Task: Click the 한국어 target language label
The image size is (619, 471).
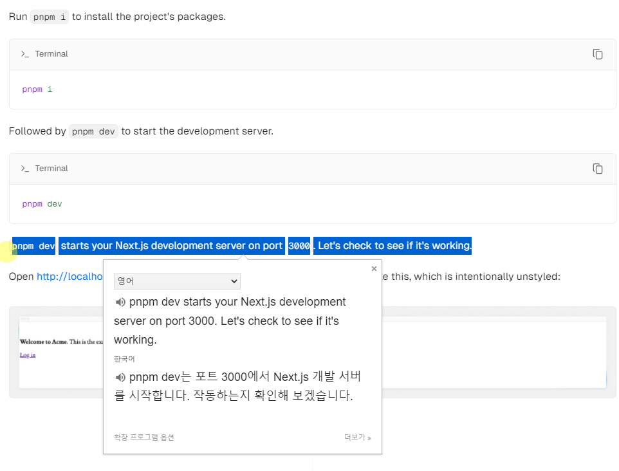Action: (124, 359)
